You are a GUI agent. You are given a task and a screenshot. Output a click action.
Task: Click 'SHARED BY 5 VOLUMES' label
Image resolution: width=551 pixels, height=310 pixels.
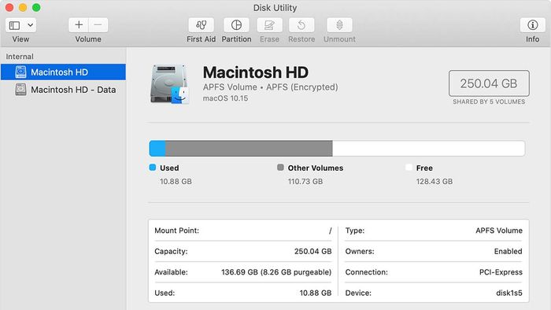click(489, 101)
